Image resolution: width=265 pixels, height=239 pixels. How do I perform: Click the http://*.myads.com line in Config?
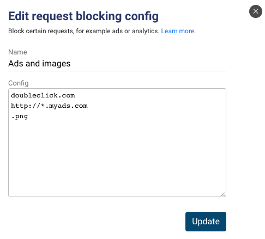49,106
